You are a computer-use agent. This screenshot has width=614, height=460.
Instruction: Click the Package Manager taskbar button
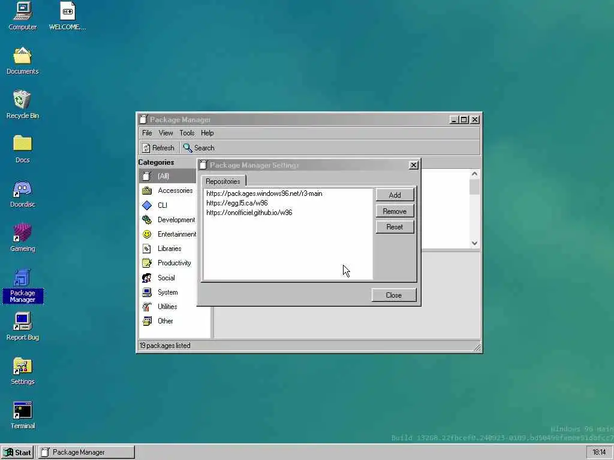[x=86, y=452]
